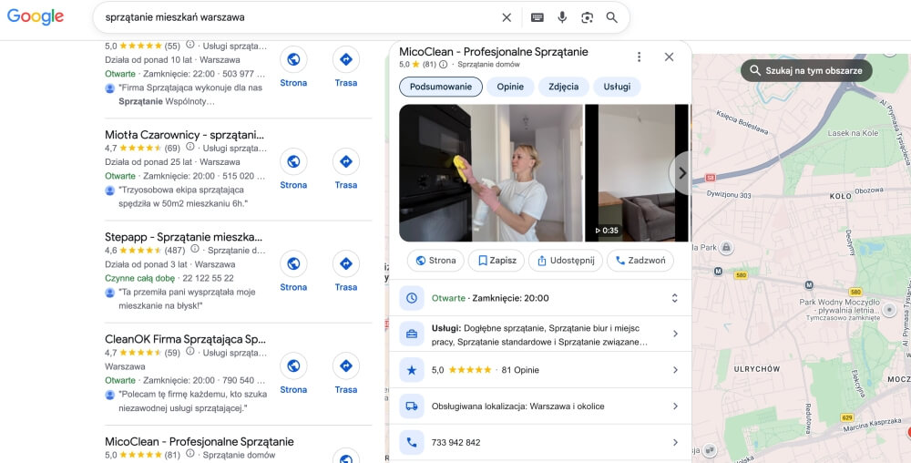
Task: Open the on-screen keyboard input tool
Action: (537, 17)
